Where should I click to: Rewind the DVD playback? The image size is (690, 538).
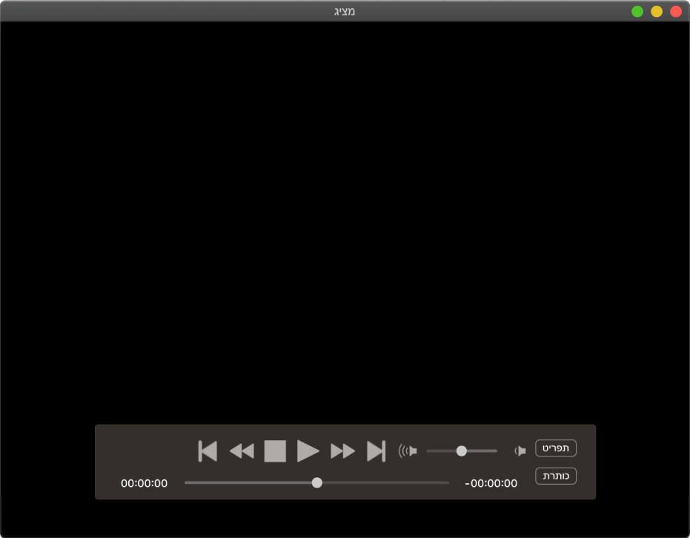(242, 451)
